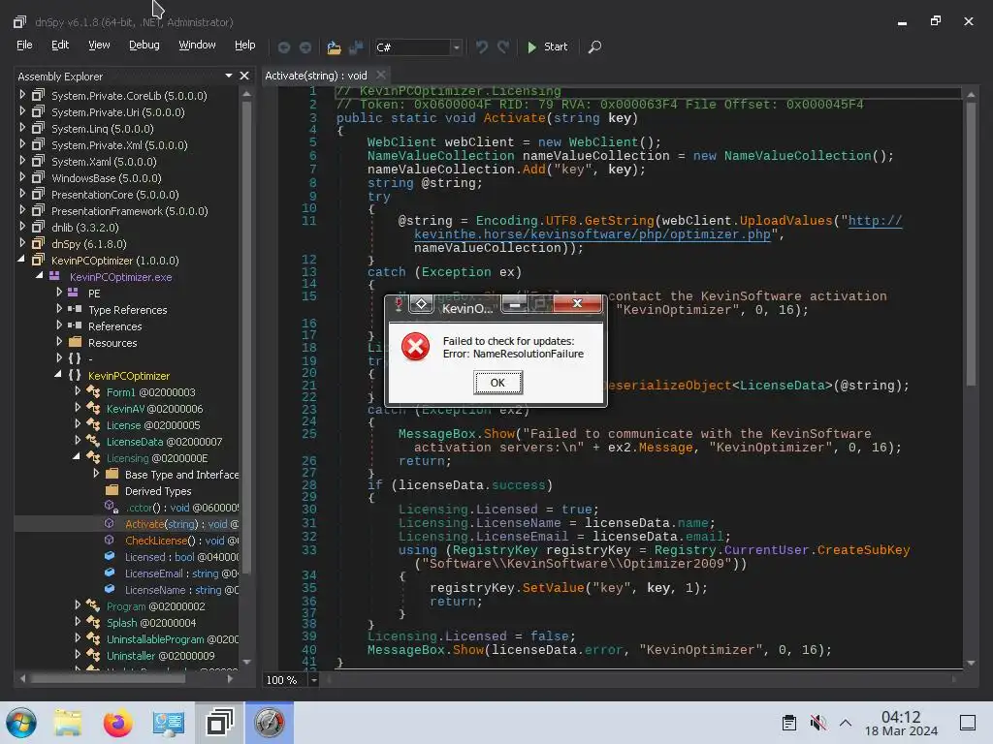Click the Assembly Explorer vertical scrollbar

pyautogui.click(x=246, y=338)
